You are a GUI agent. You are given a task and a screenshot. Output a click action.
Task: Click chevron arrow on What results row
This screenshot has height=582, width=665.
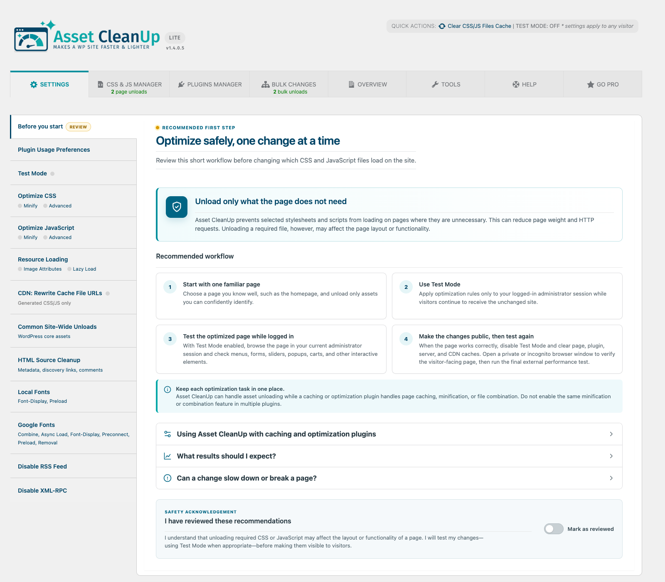(x=611, y=456)
